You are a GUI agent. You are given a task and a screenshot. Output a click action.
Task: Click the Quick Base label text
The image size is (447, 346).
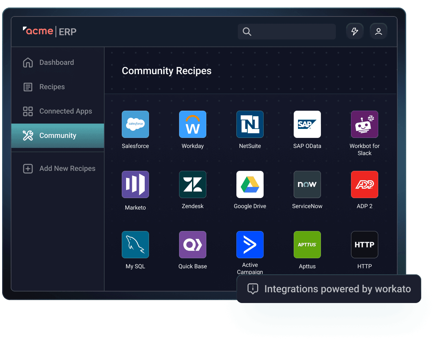point(193,266)
